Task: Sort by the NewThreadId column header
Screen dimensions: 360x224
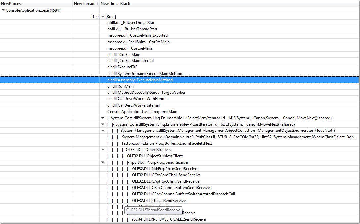Action: click(86, 3)
